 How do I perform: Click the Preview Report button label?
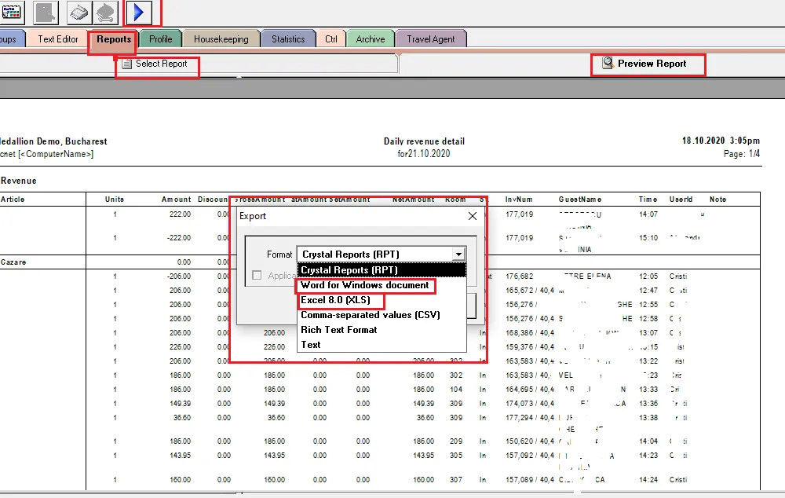click(x=652, y=64)
